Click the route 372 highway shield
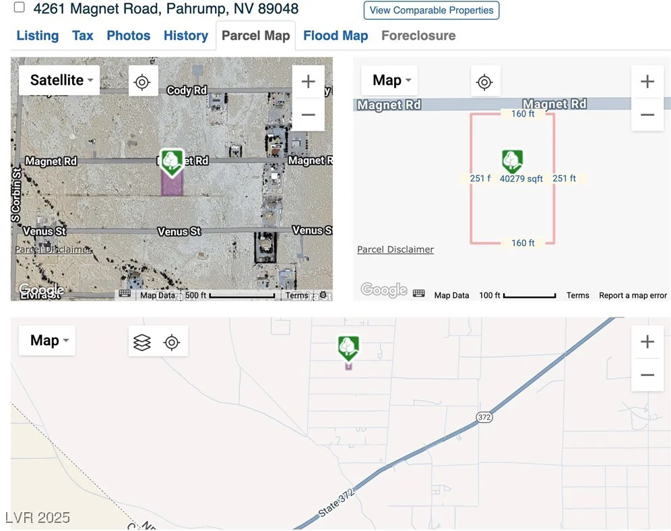Screen dimensions: 671x531 484,417
